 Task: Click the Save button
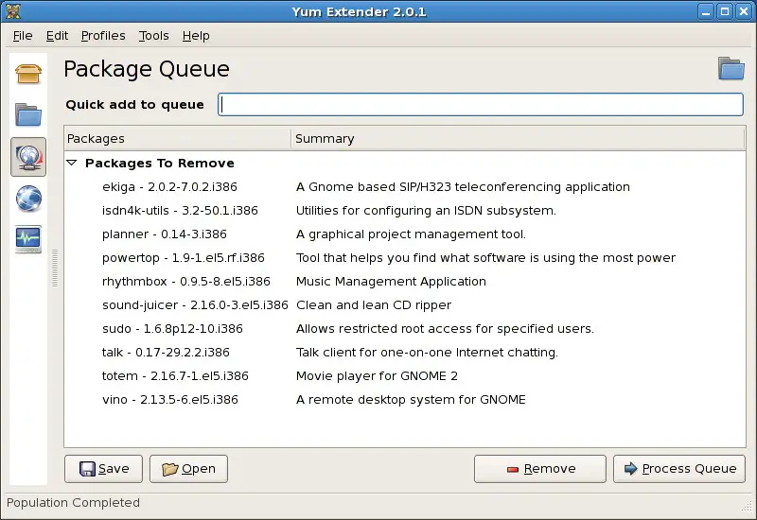tap(103, 469)
